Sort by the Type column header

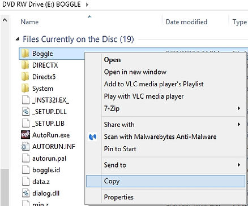[x=240, y=22]
